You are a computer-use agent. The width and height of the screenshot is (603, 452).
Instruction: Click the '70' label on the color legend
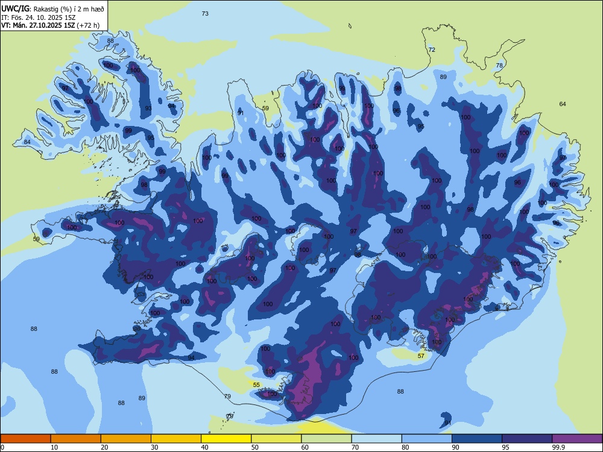pos(355,447)
